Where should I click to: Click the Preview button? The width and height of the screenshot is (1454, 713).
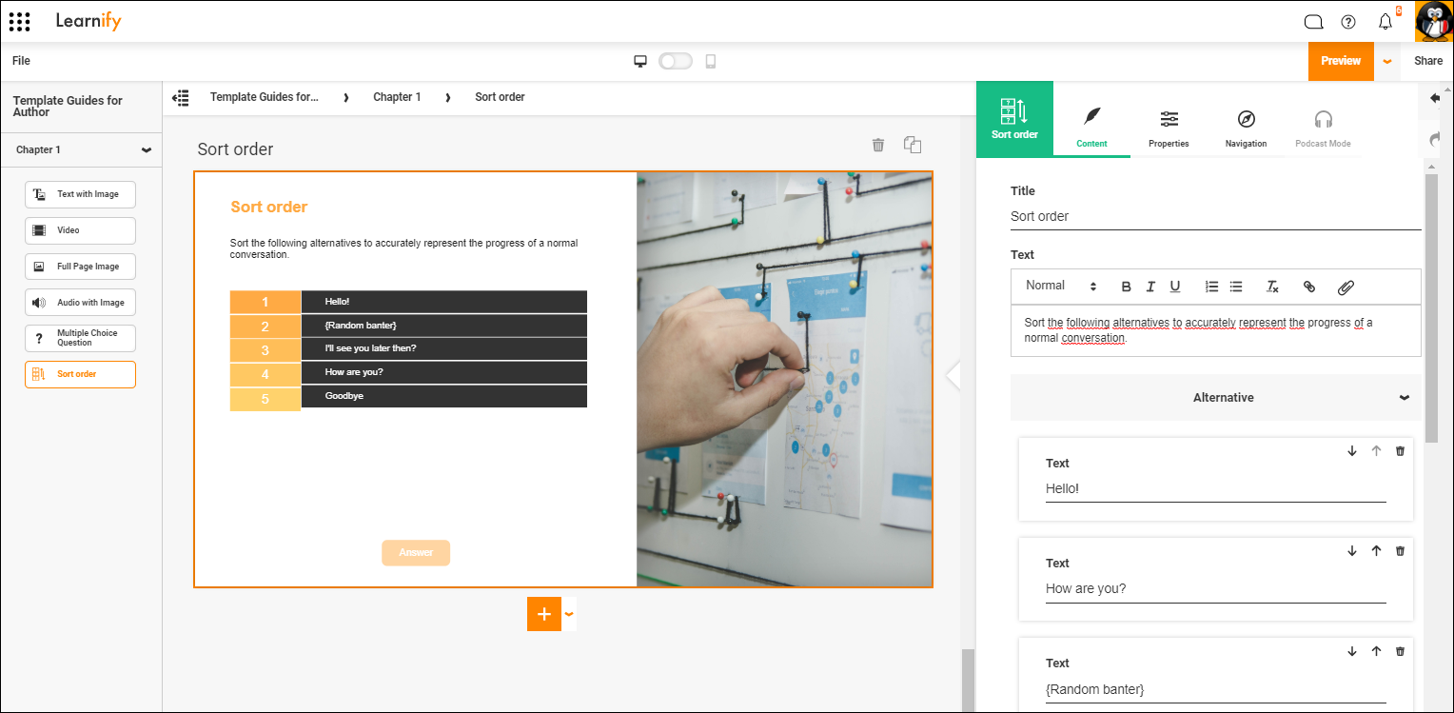tap(1341, 60)
